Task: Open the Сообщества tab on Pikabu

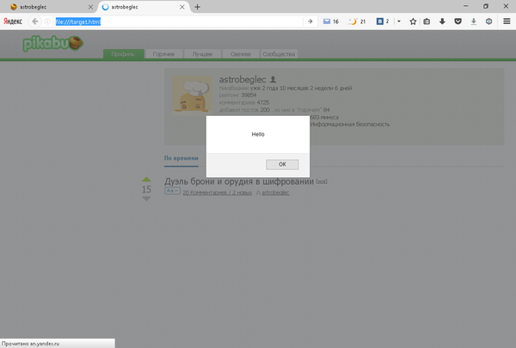Action: [279, 55]
